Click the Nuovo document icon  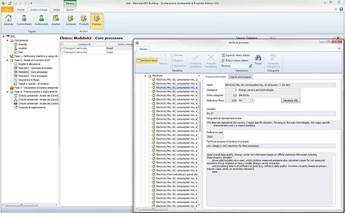[163, 60]
